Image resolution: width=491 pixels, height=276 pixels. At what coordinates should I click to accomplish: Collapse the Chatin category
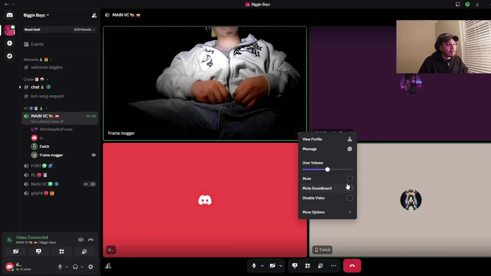(x=35, y=79)
